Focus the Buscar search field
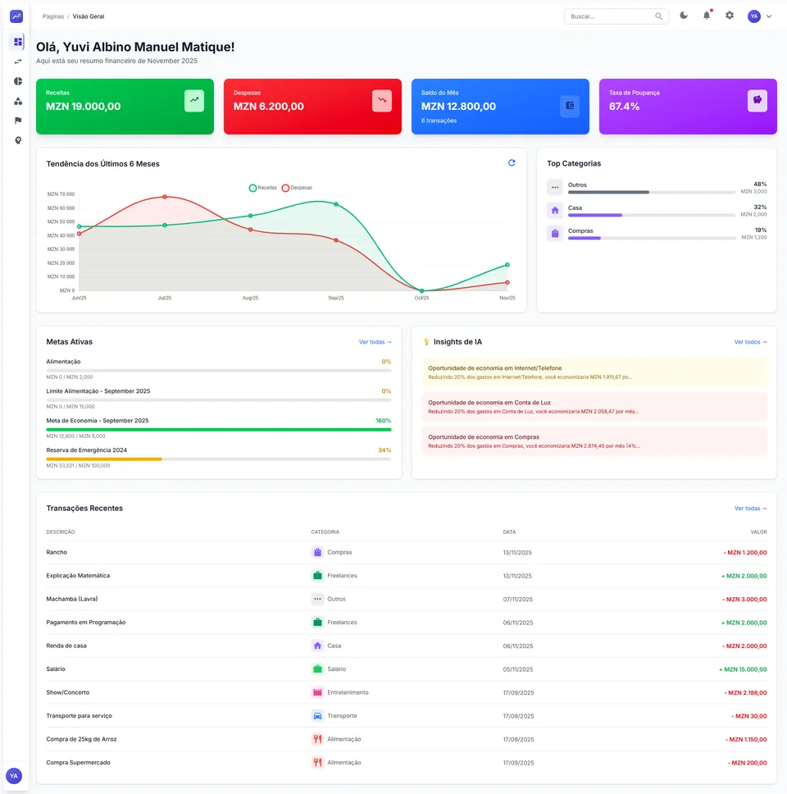The width and height of the screenshot is (787, 794). (x=616, y=16)
